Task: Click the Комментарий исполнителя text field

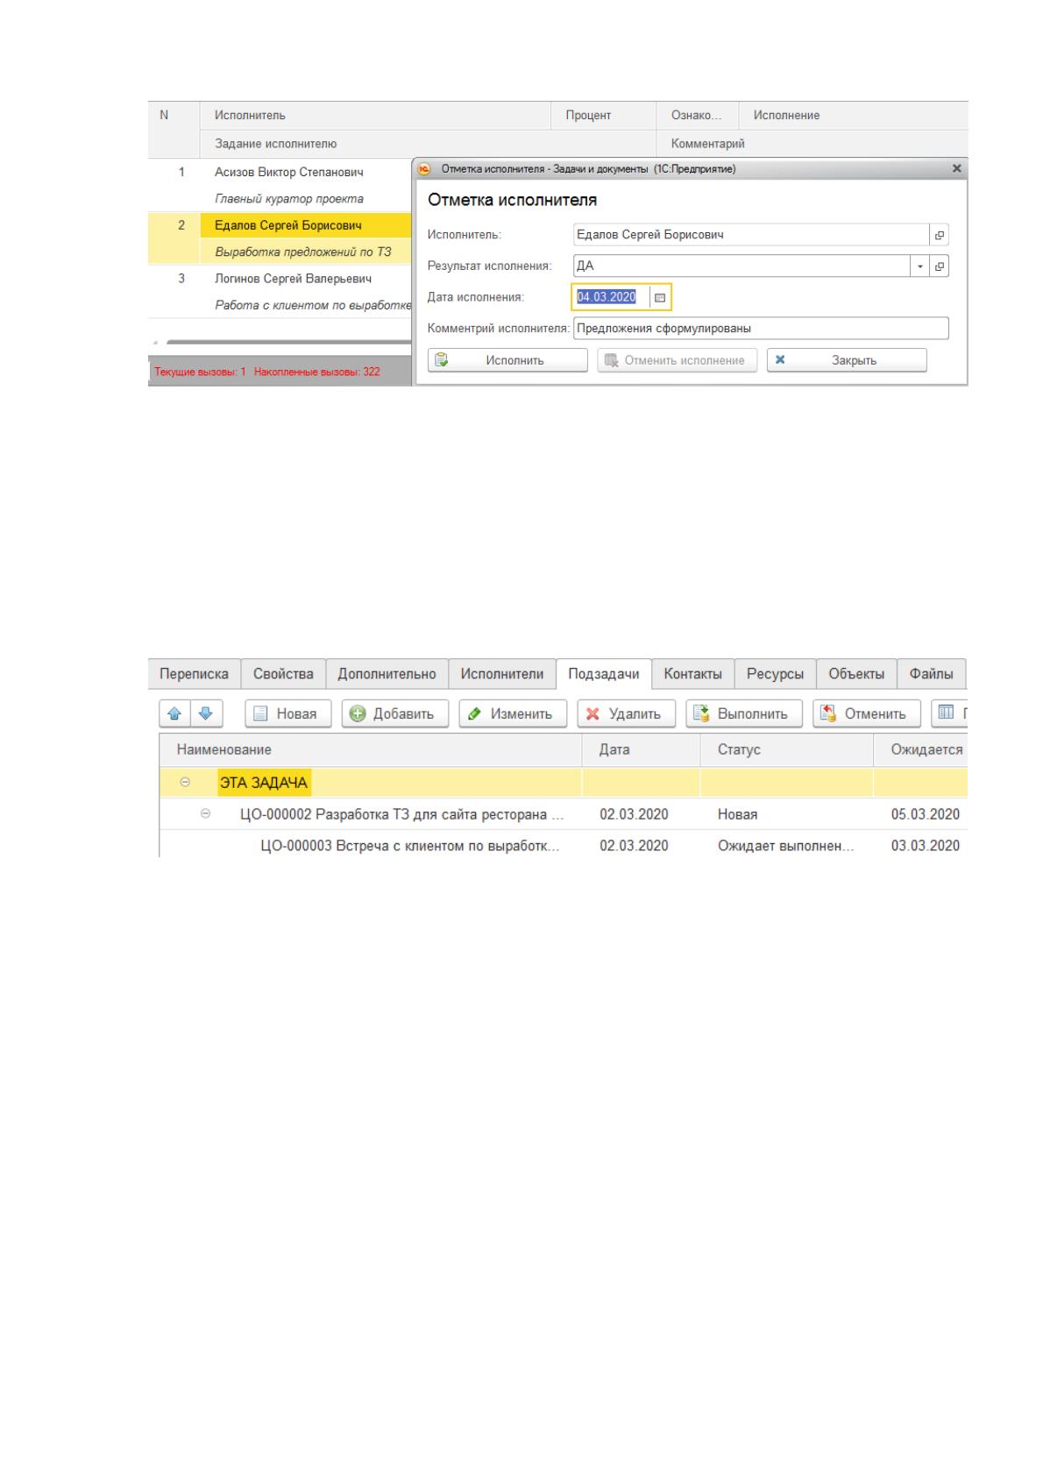Action: [x=761, y=329]
